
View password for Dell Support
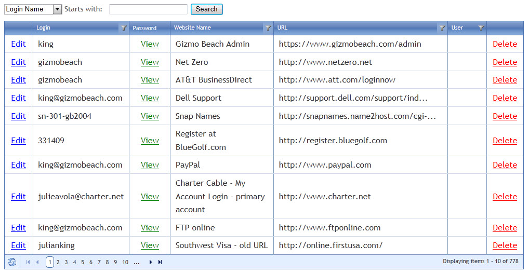click(150, 98)
